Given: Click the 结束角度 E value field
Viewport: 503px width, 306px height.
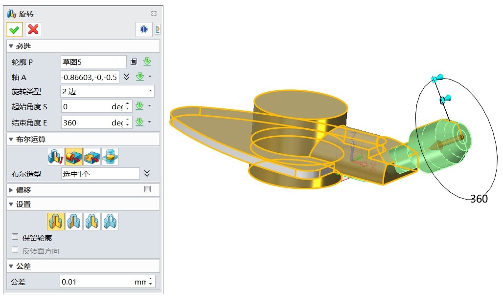Looking at the screenshot, I should click(x=92, y=122).
